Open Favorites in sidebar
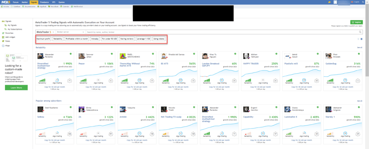Screen dimensions: 369x149 point(9,33)
